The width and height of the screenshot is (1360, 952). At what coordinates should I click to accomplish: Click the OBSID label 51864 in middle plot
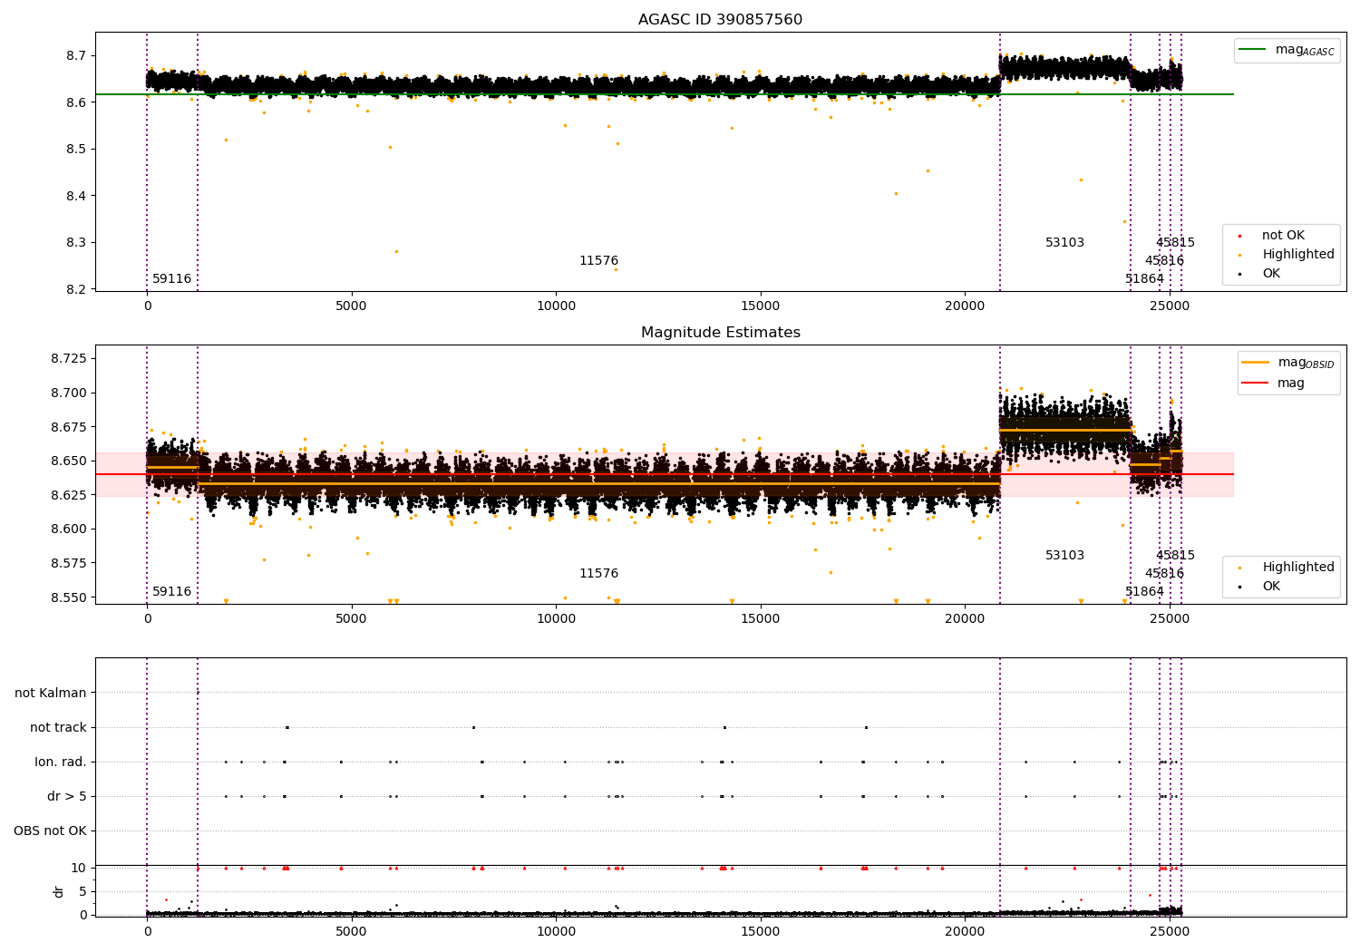(1144, 592)
